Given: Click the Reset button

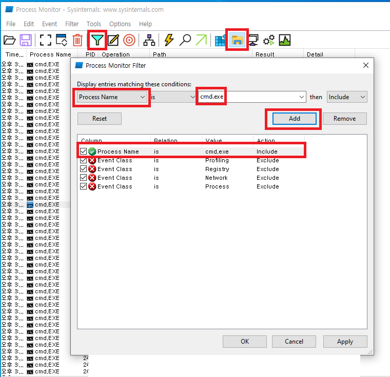Looking at the screenshot, I should [100, 119].
